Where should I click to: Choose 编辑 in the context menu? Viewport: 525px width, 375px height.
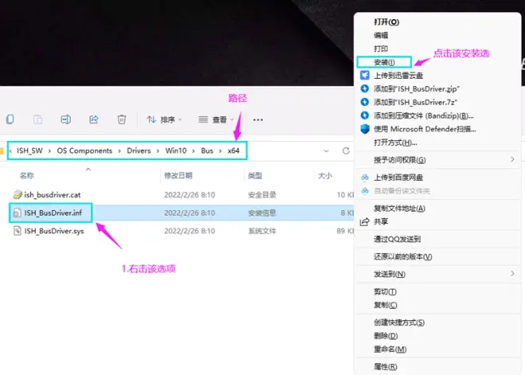[x=381, y=35]
